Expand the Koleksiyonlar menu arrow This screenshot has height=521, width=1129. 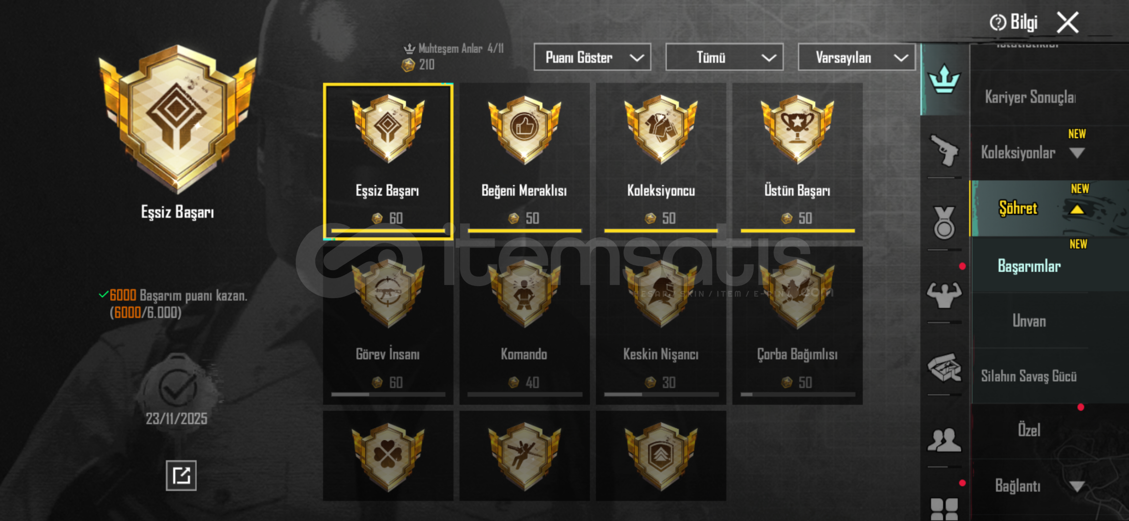1077,153
